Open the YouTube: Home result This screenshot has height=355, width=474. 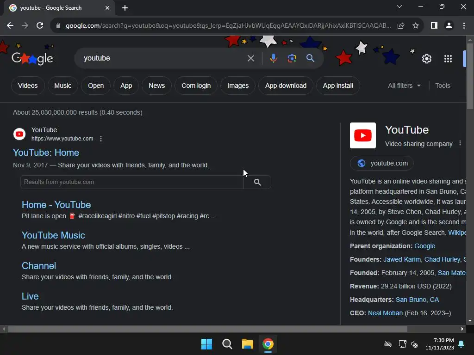46,153
